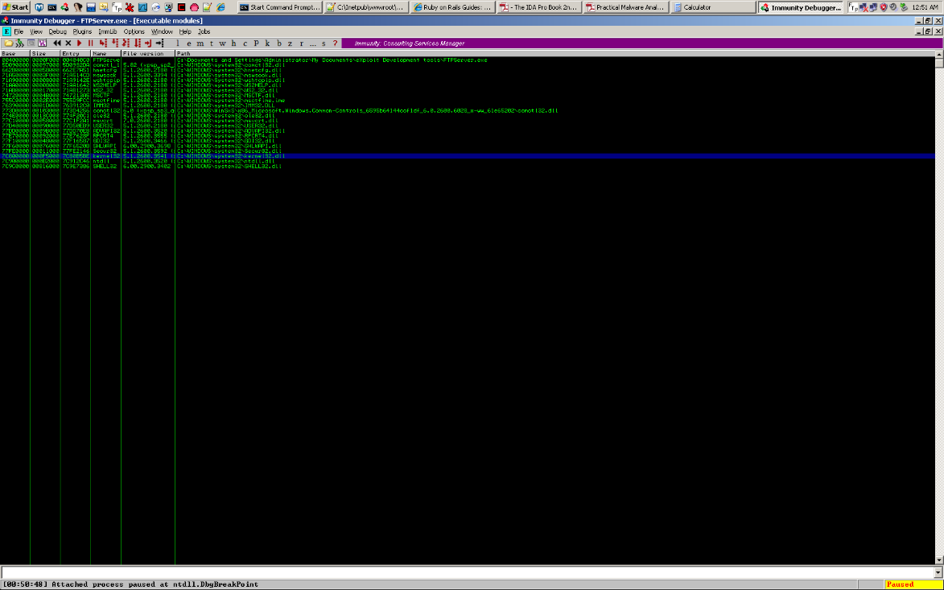Click the Open file folder toolbar icon
Screen dimensions: 944x590
pos(8,43)
